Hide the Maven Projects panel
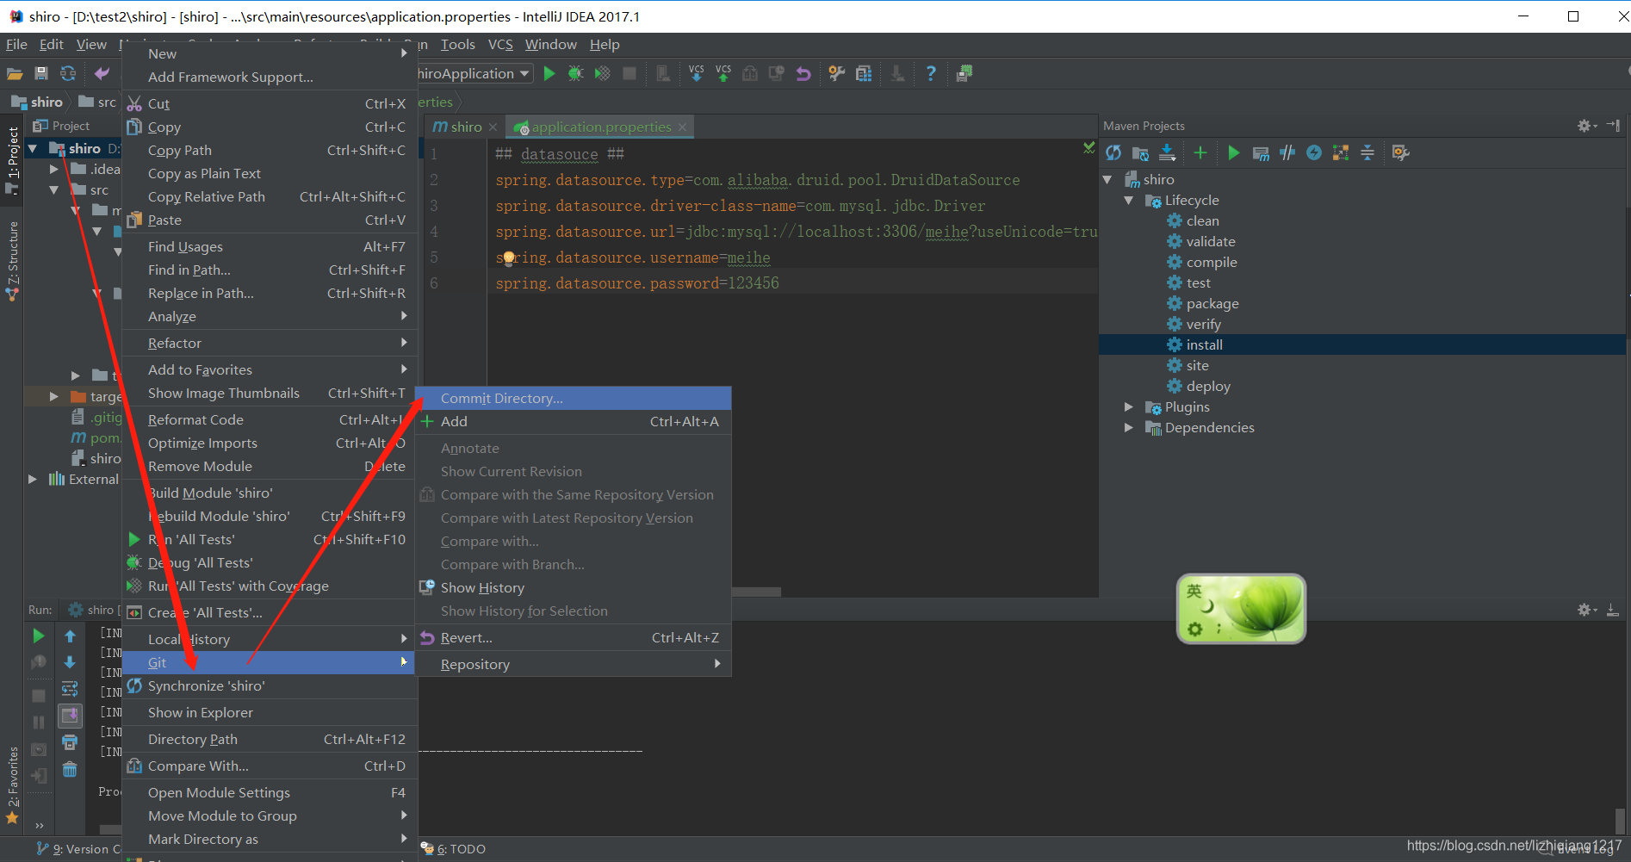Image resolution: width=1631 pixels, height=862 pixels. [1614, 126]
